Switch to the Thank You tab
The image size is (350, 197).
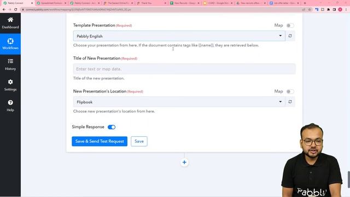(x=151, y=3)
